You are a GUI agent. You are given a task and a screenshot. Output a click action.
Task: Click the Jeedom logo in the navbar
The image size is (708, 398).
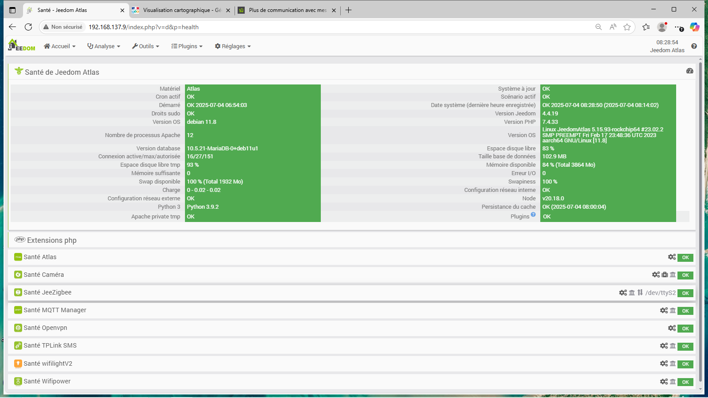click(x=22, y=45)
